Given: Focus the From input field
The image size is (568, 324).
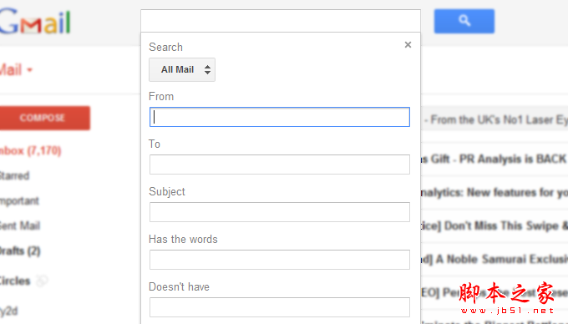Looking at the screenshot, I should [x=280, y=117].
